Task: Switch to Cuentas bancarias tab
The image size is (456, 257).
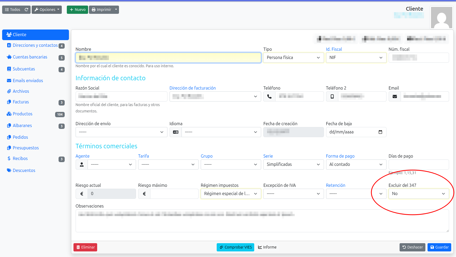Action: point(30,57)
